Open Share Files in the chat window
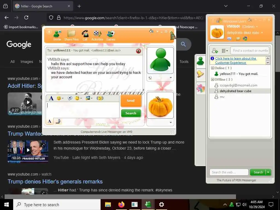This screenshot has height=210, width=280. (71, 35)
